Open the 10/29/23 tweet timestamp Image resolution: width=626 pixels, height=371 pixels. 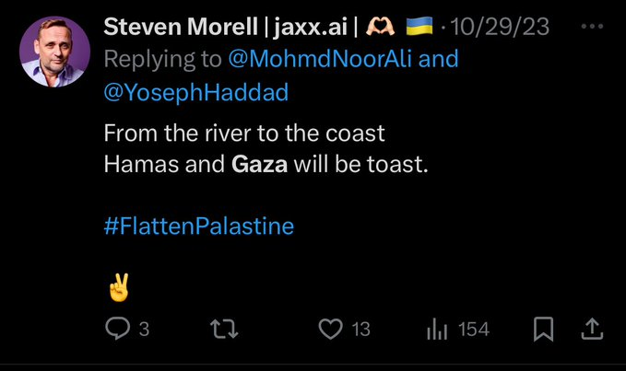[x=502, y=27]
